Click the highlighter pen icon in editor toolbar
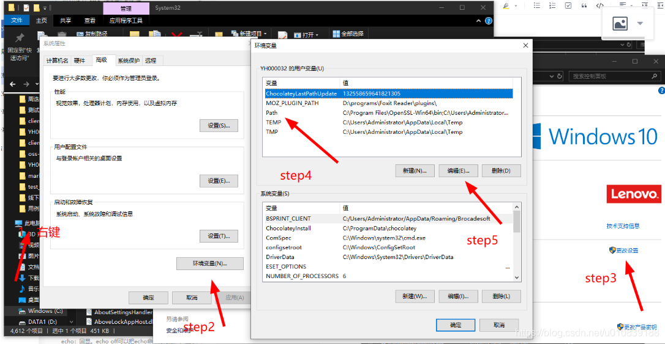Viewport: 665px width, 344px height. tap(506, 5)
